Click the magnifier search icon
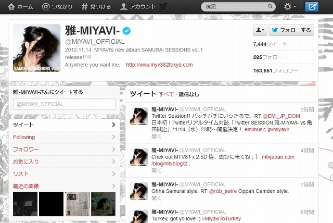 pos(270,6)
